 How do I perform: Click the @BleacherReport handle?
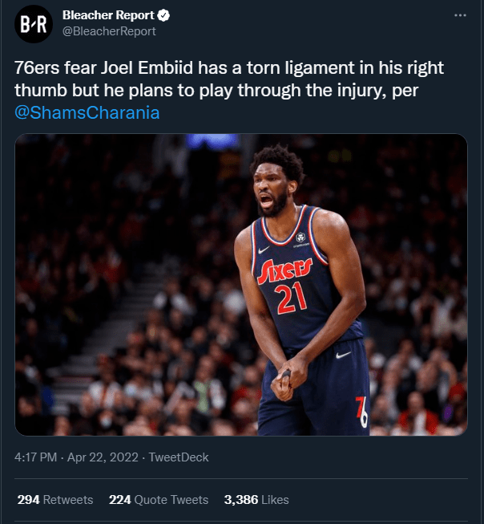pyautogui.click(x=109, y=31)
